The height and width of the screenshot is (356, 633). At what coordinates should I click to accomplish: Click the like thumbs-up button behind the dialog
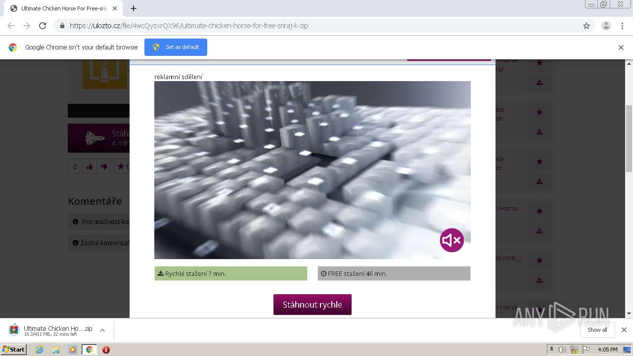coord(90,167)
